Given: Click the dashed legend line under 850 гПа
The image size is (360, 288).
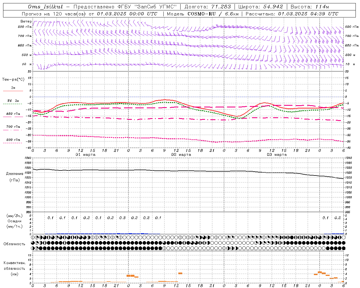Looking at the screenshot, I should [13, 117].
